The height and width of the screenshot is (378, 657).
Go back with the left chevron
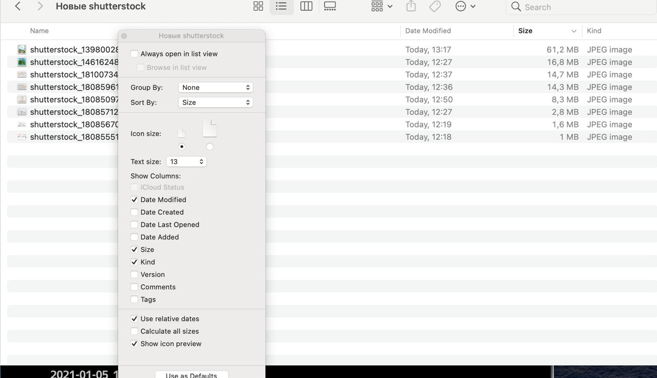[x=17, y=6]
